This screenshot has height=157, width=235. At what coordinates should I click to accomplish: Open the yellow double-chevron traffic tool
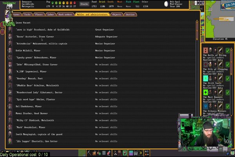(141, 153)
